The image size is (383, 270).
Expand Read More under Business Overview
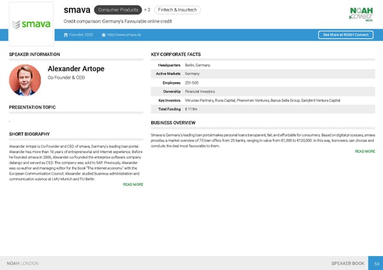[364, 152]
